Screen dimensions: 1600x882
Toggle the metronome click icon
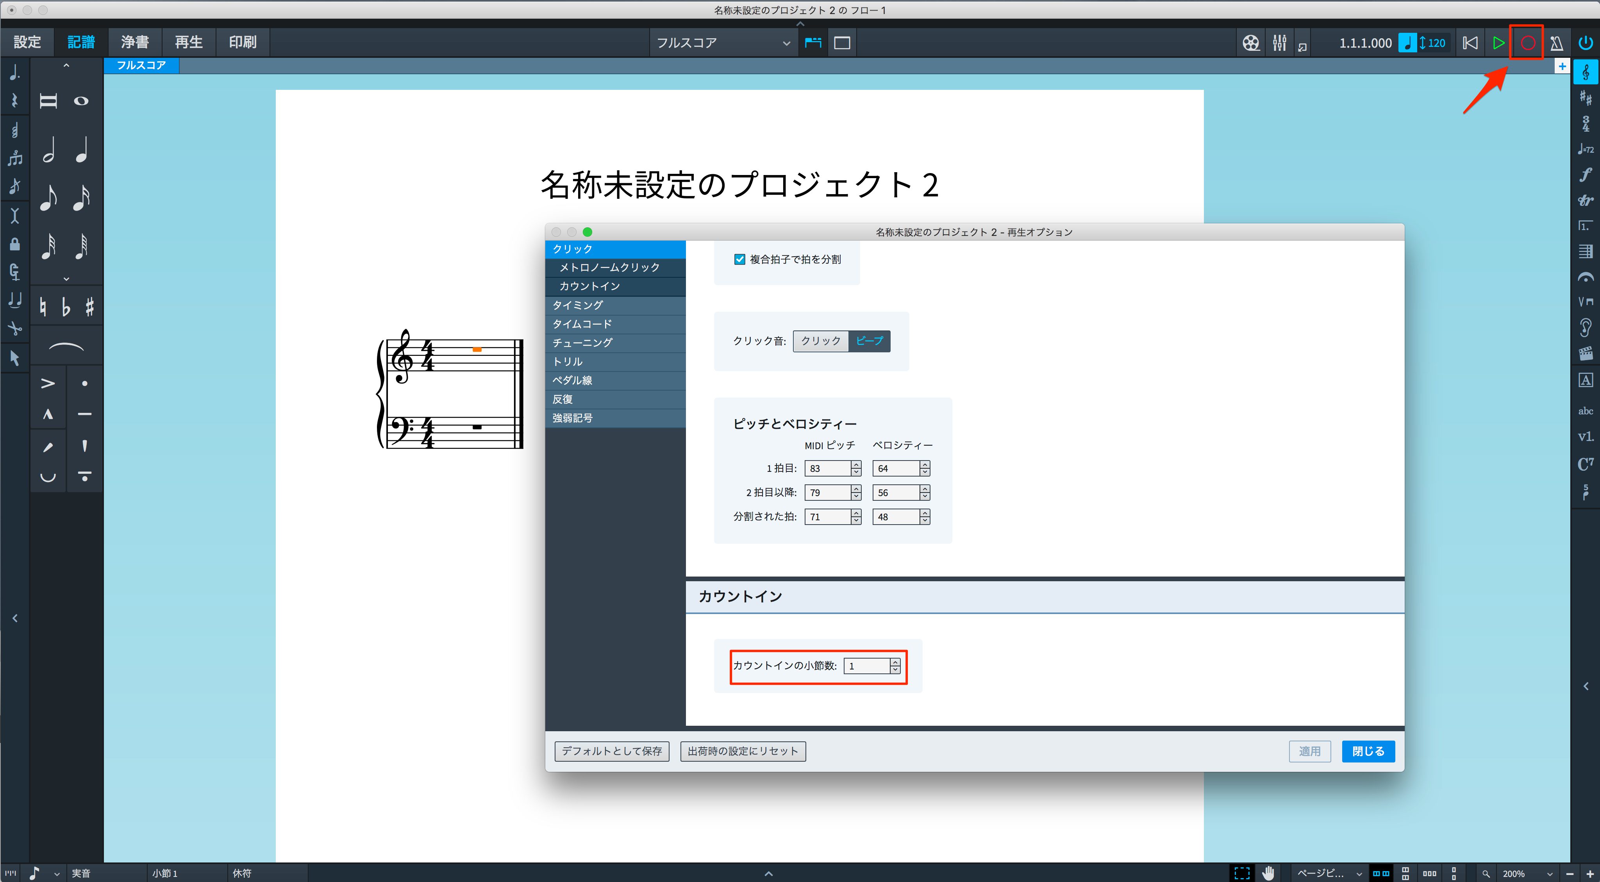[1557, 43]
